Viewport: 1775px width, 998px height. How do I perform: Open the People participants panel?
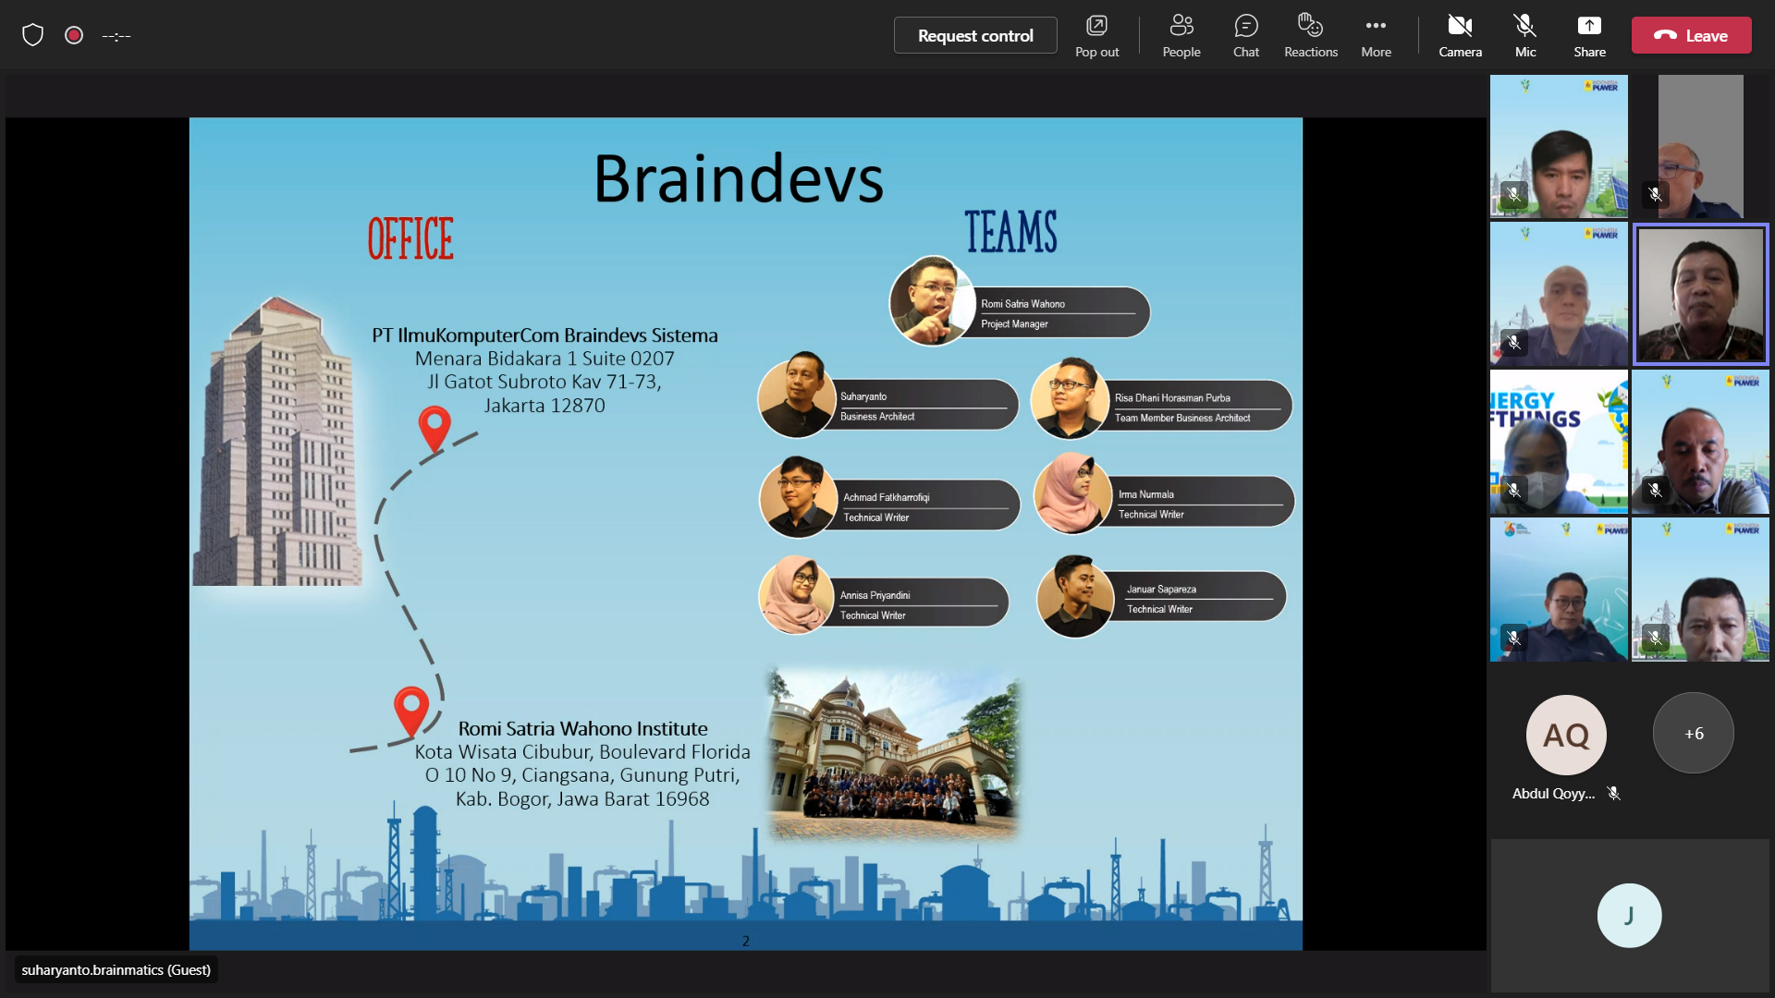1181,35
